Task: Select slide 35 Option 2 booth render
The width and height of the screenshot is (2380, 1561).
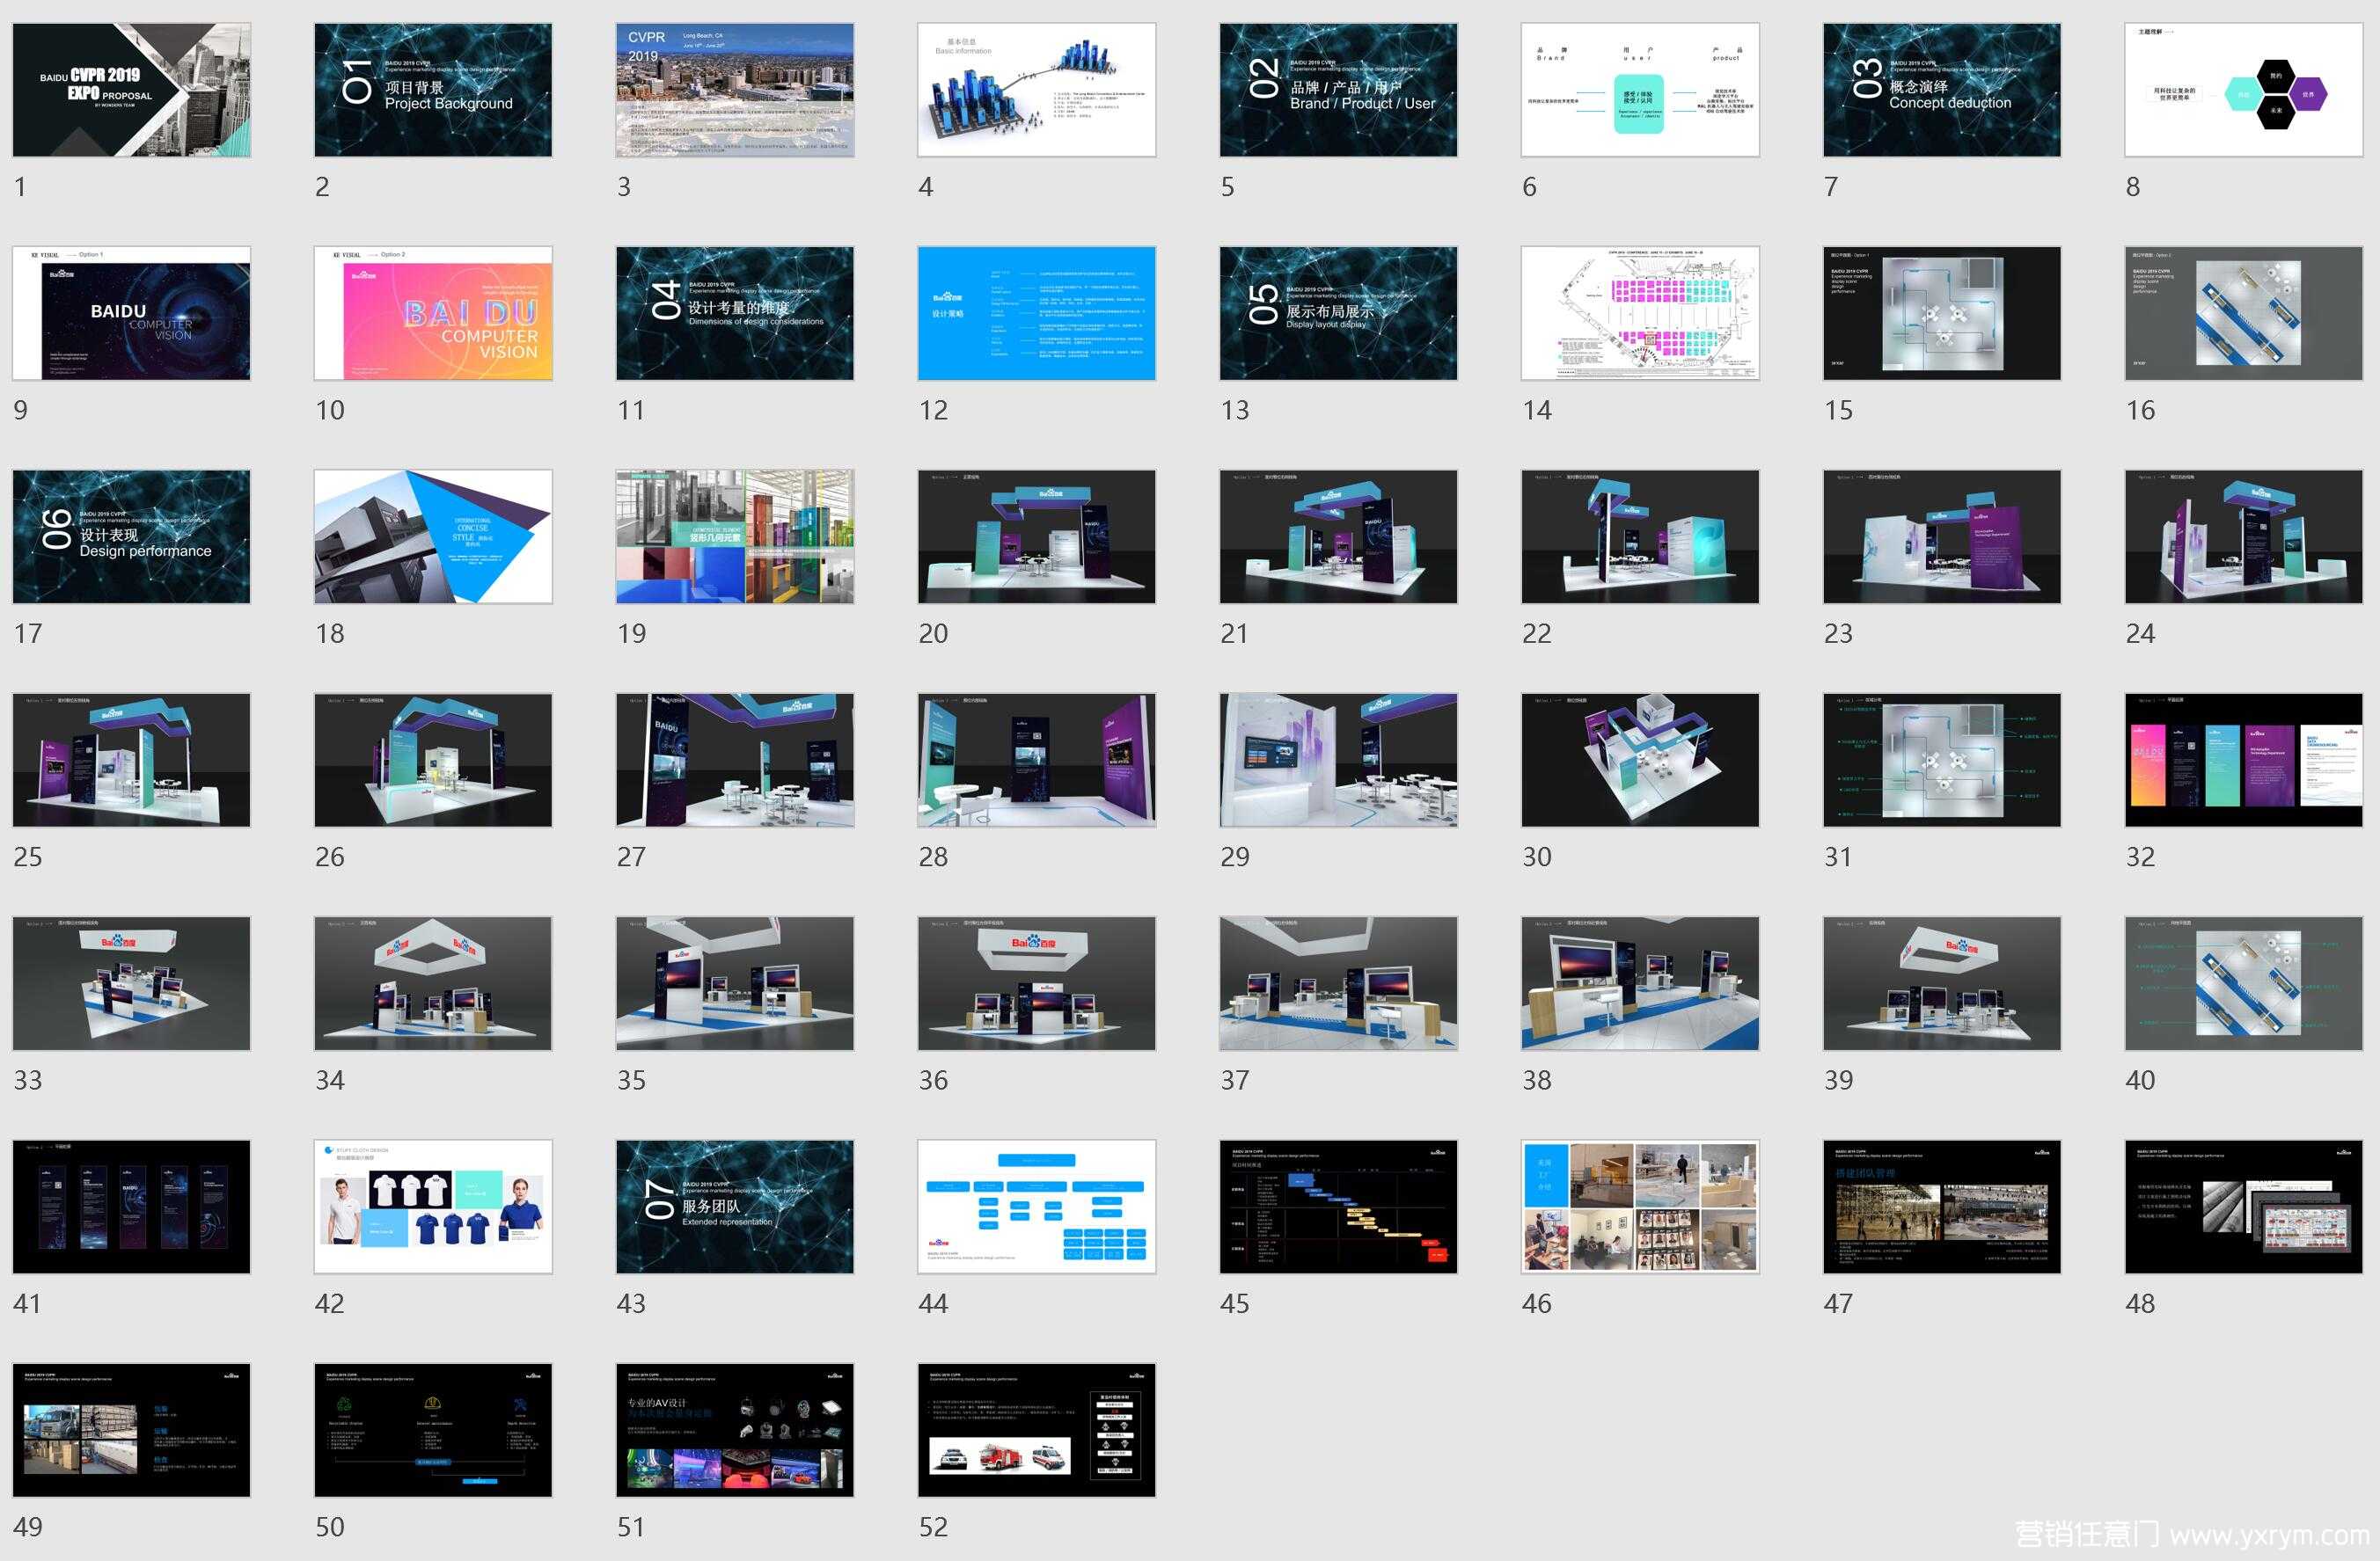Action: [x=735, y=983]
